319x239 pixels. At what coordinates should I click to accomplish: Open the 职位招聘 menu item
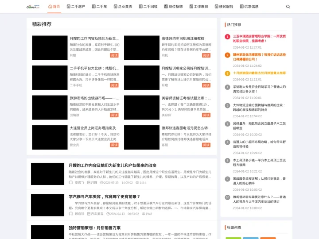click(x=173, y=7)
